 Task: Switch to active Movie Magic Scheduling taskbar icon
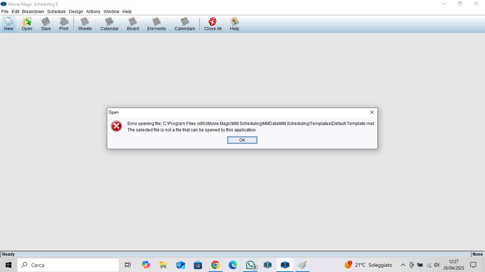tap(285, 265)
